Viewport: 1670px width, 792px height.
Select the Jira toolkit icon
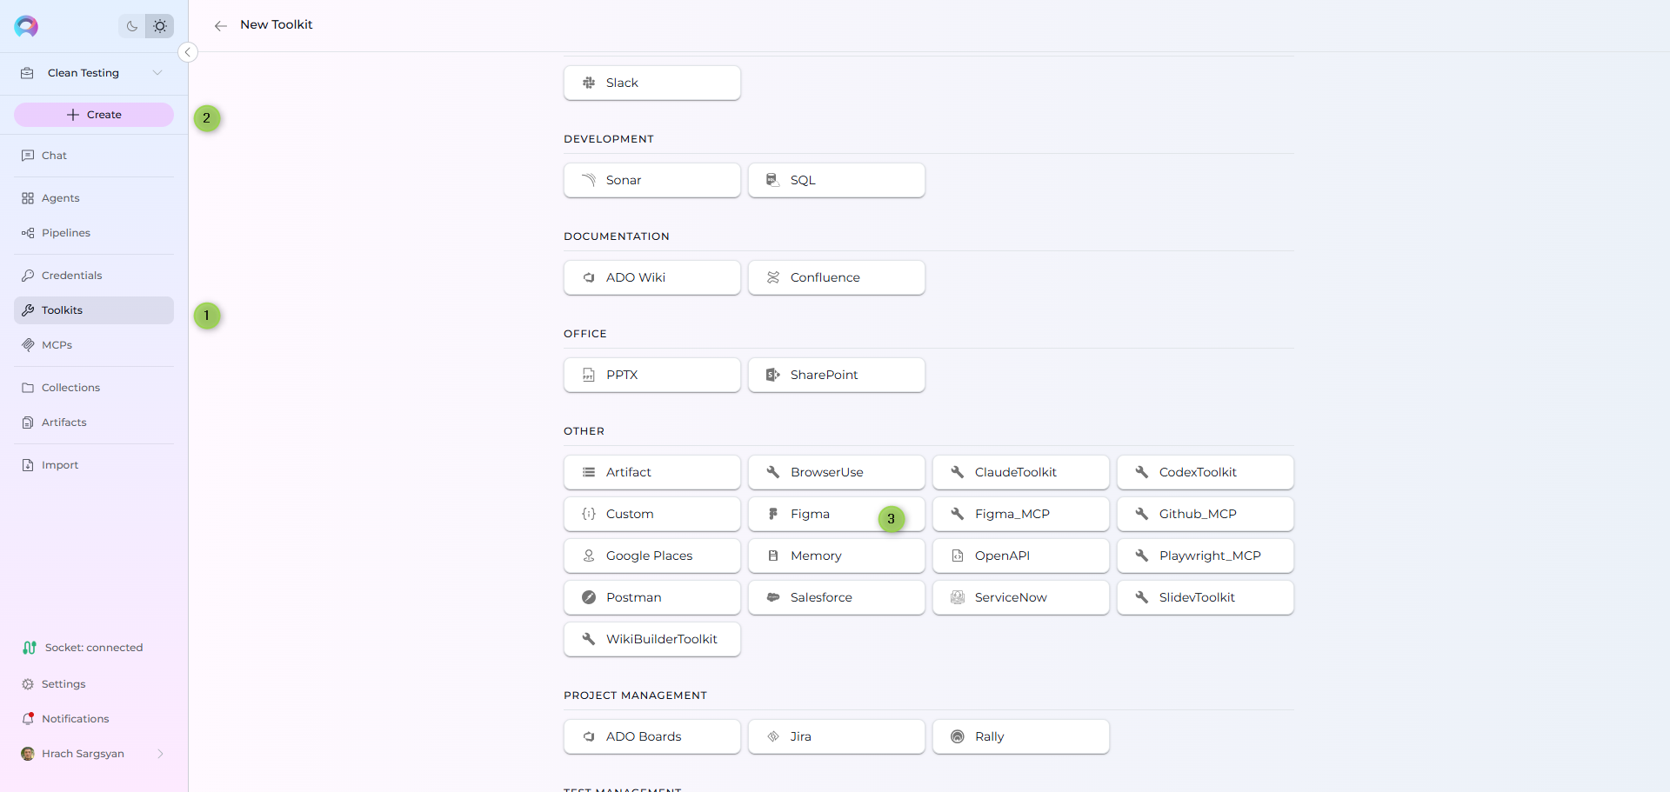[x=772, y=736]
